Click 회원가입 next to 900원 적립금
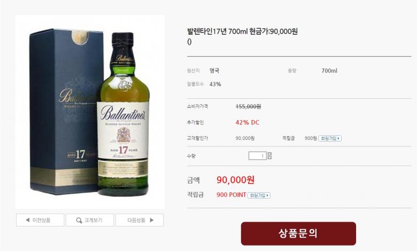The image size is (417, 251). (330, 138)
